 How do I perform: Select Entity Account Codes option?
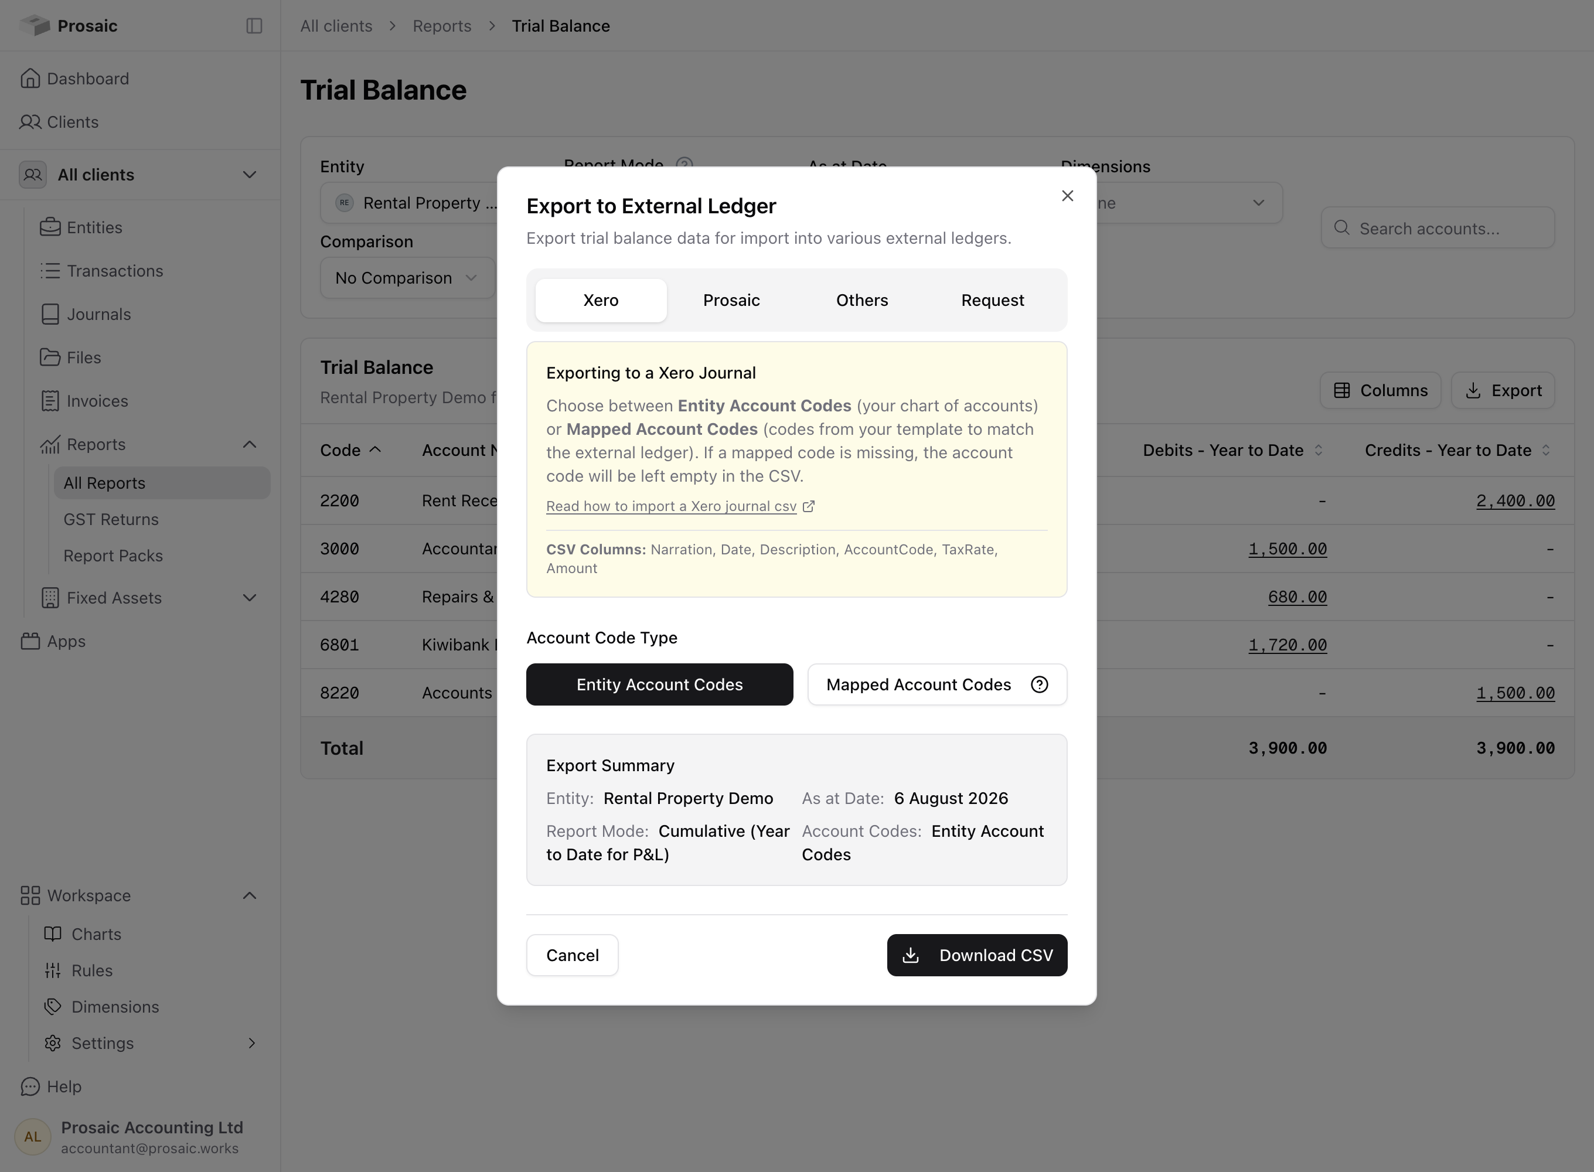(659, 684)
